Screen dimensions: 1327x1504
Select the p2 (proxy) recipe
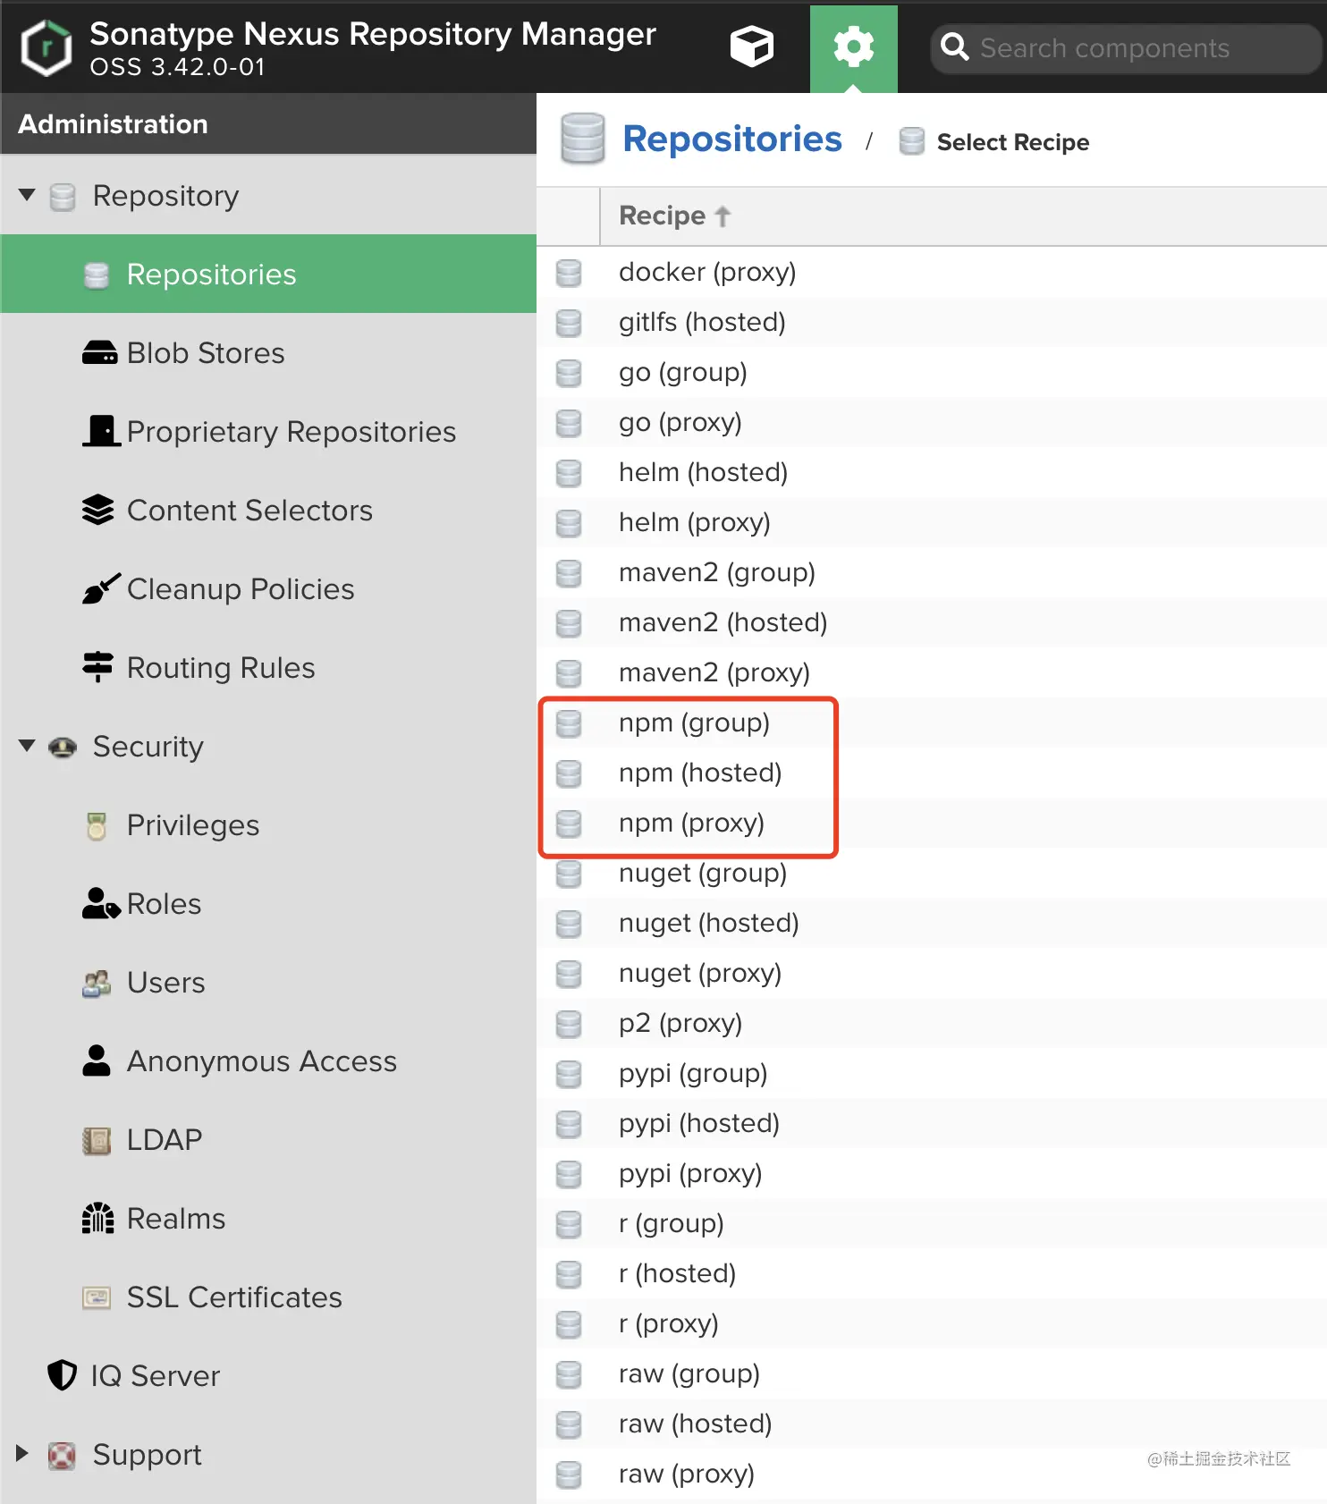tap(680, 1023)
